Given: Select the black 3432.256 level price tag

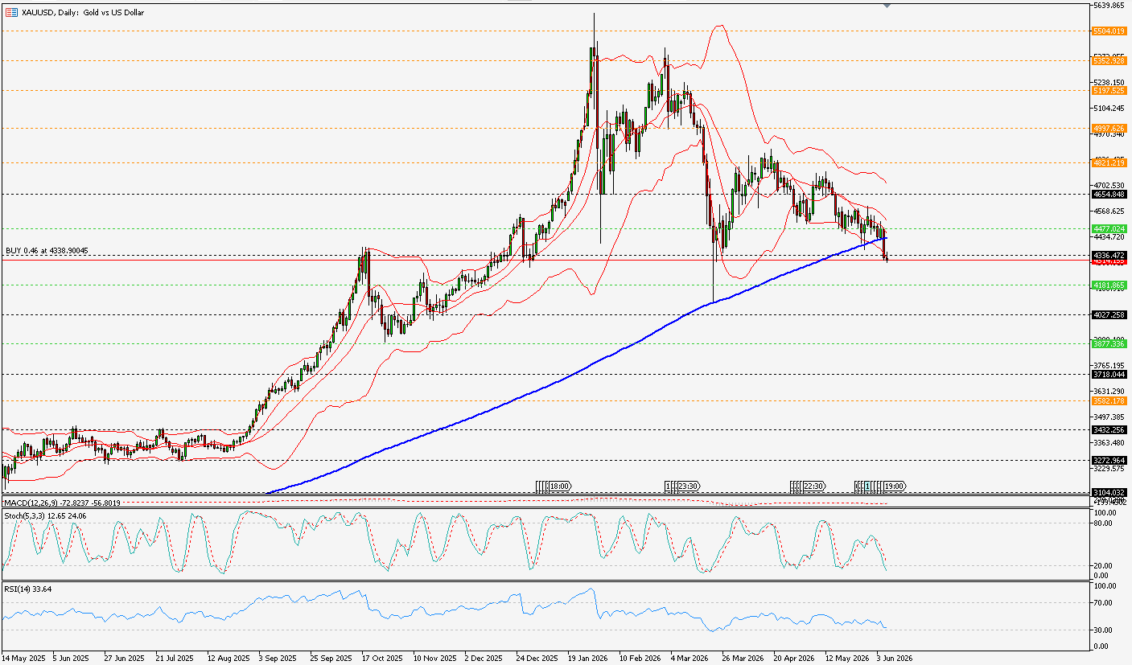Looking at the screenshot, I should click(1111, 429).
